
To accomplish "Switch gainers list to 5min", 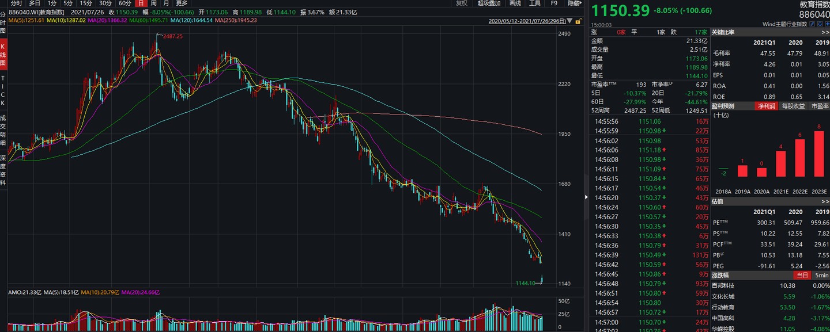I will (820, 276).
